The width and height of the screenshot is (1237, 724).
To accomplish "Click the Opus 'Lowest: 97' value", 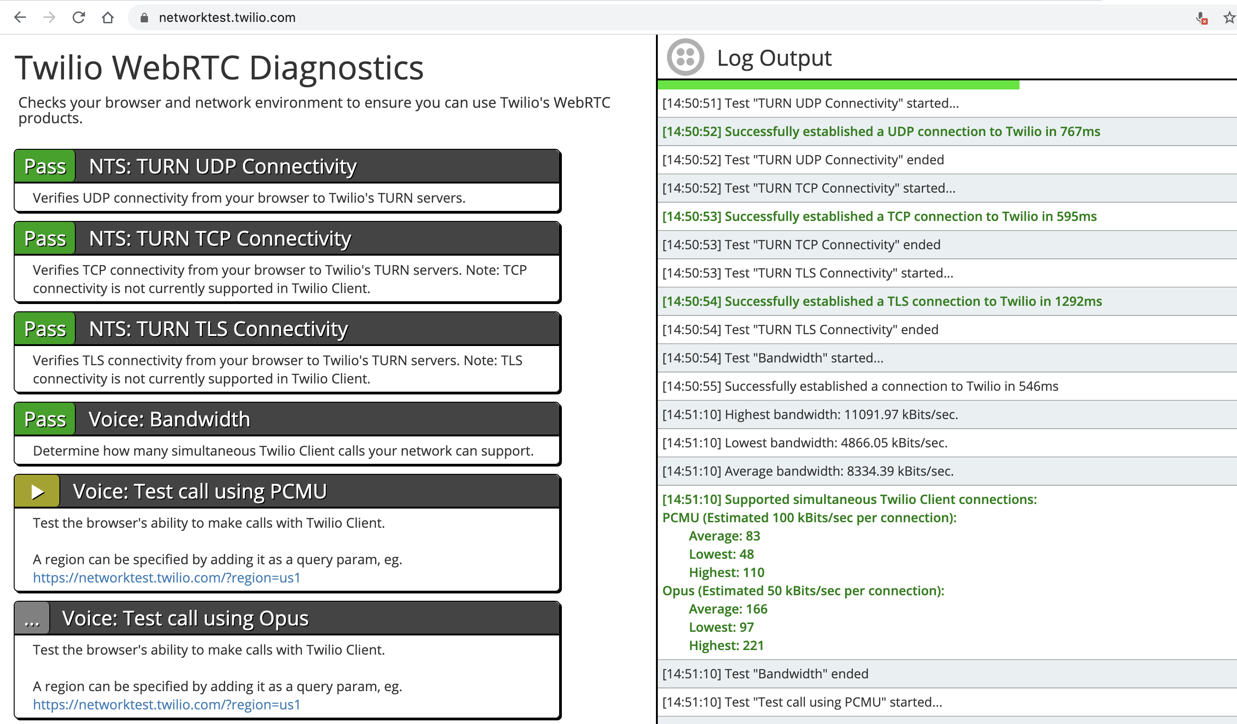I will [721, 627].
